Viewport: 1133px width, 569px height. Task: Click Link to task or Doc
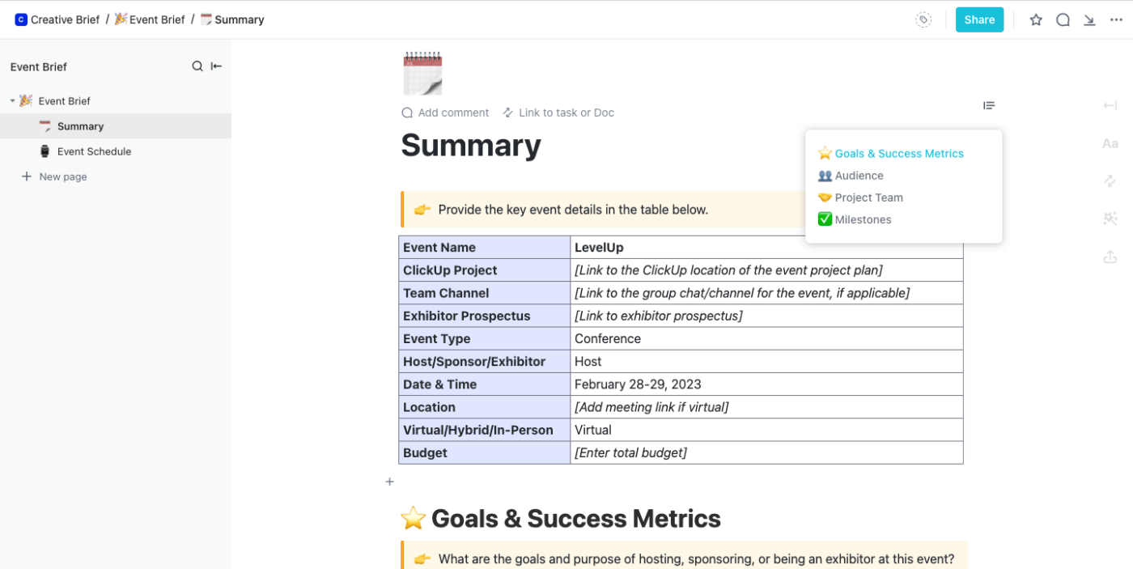pyautogui.click(x=566, y=113)
